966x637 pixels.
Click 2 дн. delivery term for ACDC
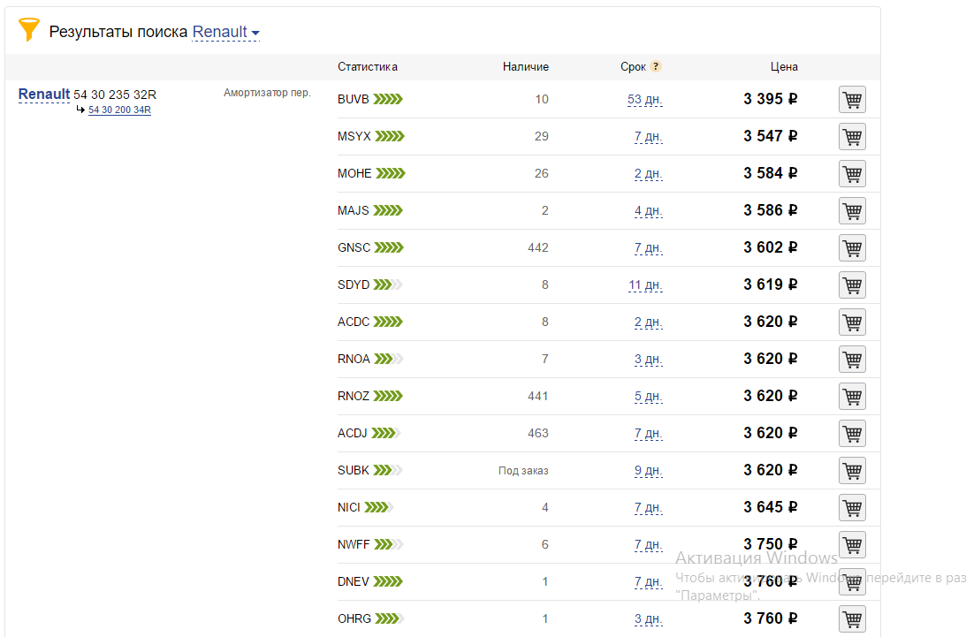(x=648, y=322)
